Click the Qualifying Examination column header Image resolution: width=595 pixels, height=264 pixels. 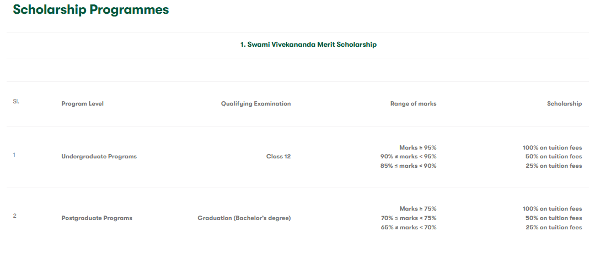(256, 104)
